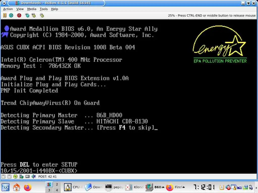Image resolution: width=258 pixels, height=193 pixels.
Task: Click the red ACPI shutdown power icon
Action: [x=19, y=15]
